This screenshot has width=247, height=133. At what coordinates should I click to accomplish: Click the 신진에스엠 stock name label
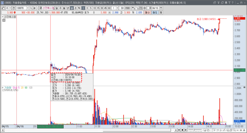(x=48, y=8)
